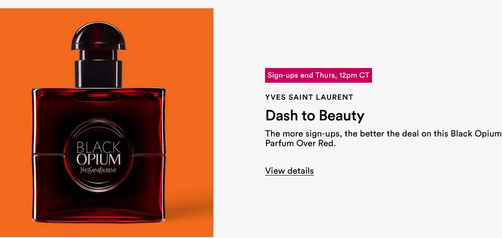Click the Black Opium perfume product image
The width and height of the screenshot is (502, 238).
(106, 123)
